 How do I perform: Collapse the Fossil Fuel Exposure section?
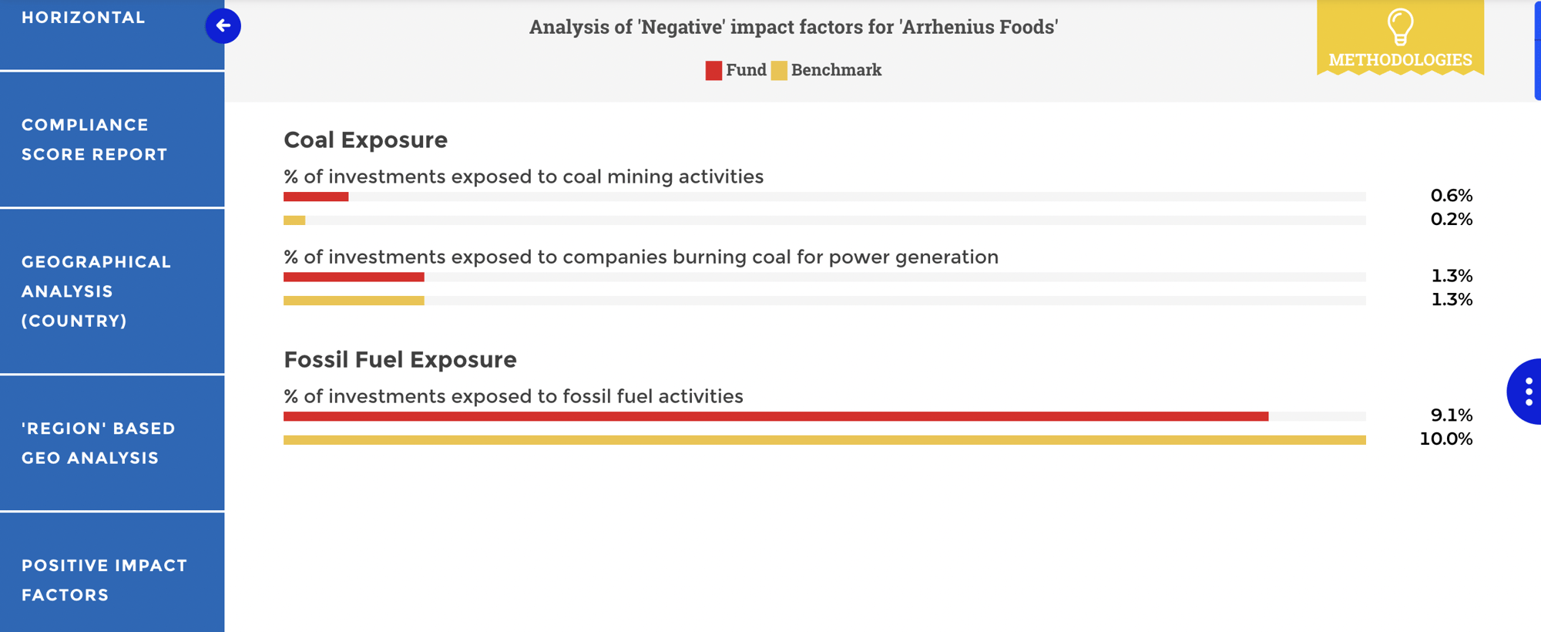[400, 359]
